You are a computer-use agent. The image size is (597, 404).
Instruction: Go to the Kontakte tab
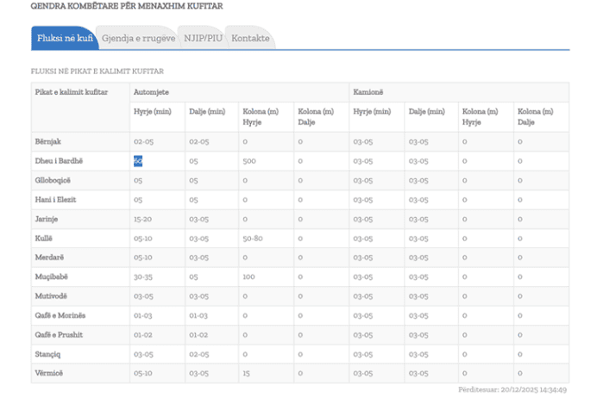coord(250,38)
